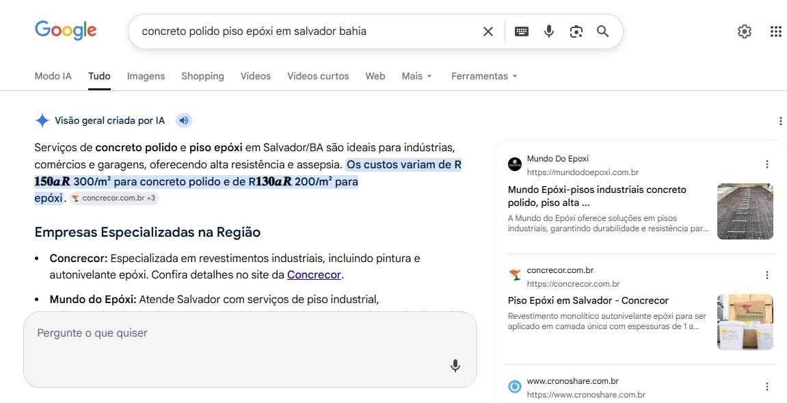Screen dimensions: 787x403
Task: Switch to Shopping tab
Action: pos(203,77)
